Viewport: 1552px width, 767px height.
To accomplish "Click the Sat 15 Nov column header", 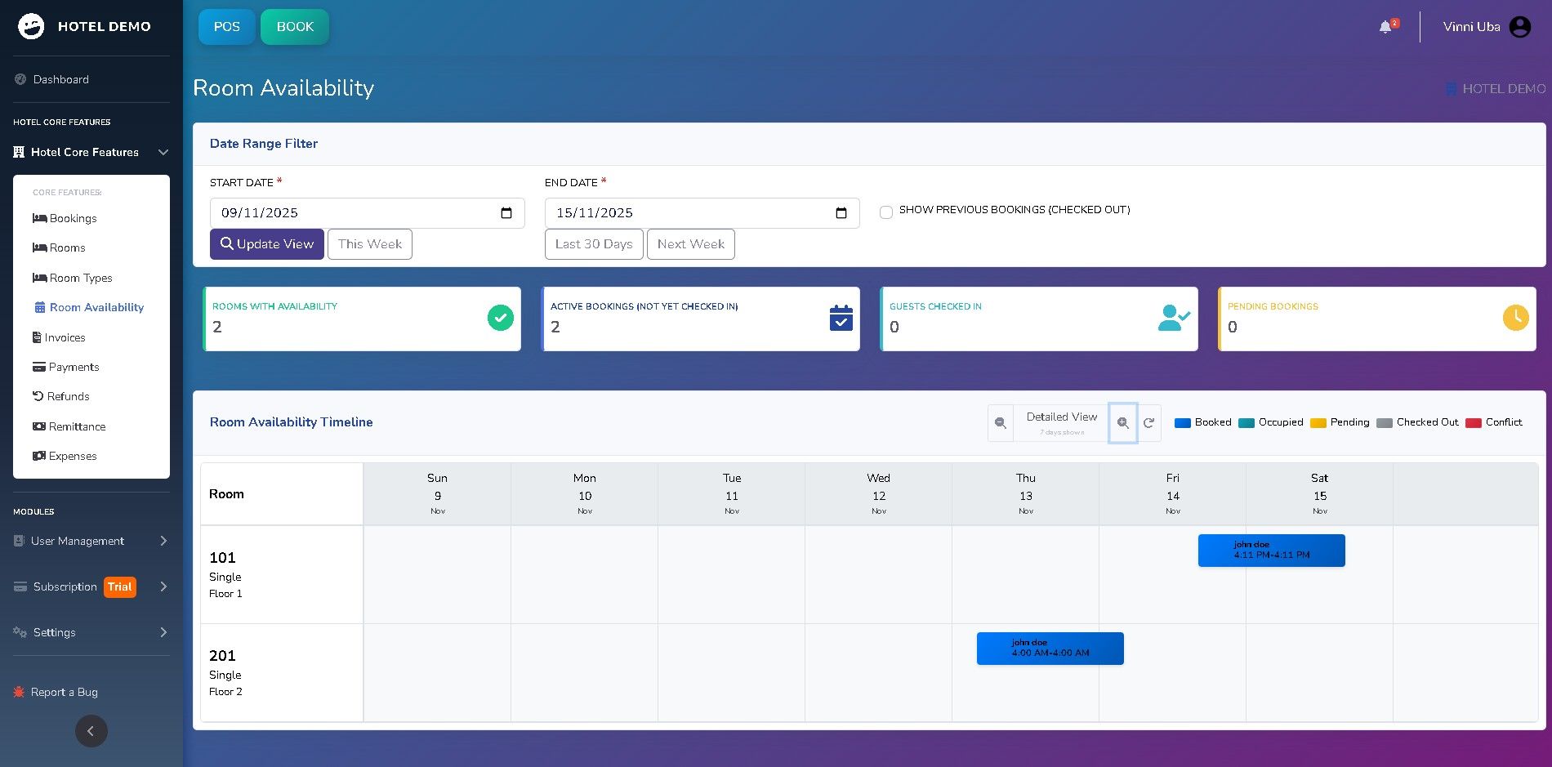I will click(1320, 494).
